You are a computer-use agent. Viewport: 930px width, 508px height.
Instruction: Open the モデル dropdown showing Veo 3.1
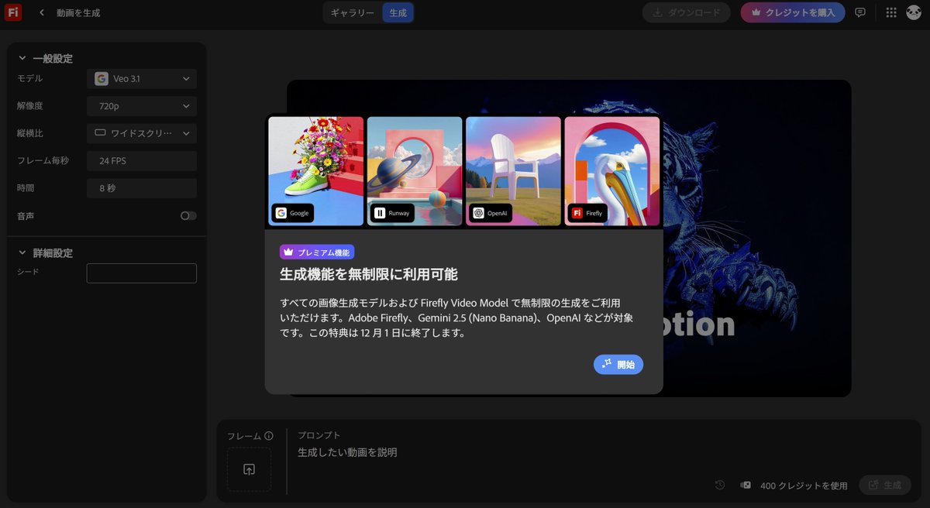141,78
